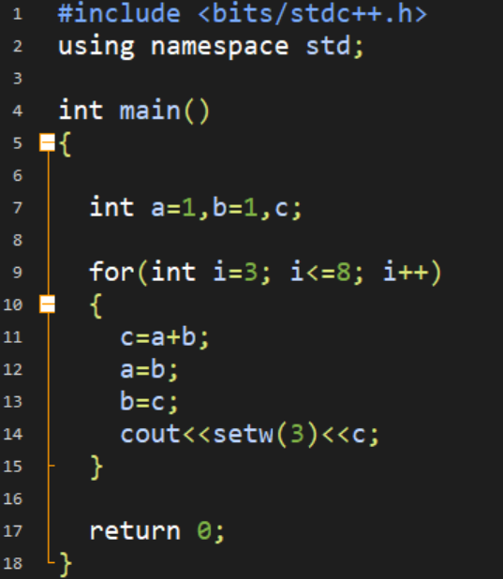Image resolution: width=503 pixels, height=579 pixels.
Task: Click opening brace on line 10
Action: 96,305
